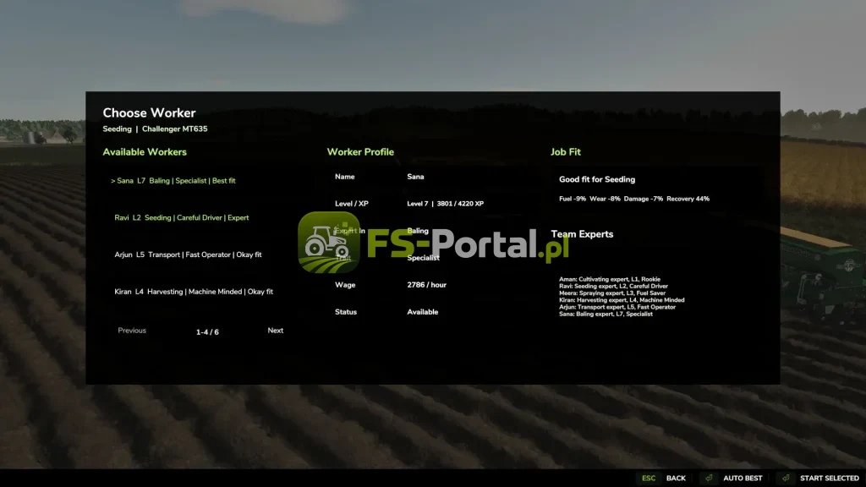Click the Good fit for Seeding text
Viewport: 866px width, 487px height.
(597, 179)
